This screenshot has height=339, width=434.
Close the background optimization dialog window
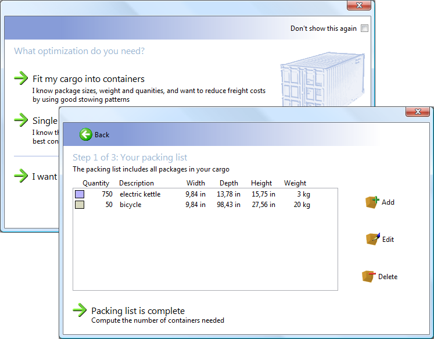pos(359,5)
